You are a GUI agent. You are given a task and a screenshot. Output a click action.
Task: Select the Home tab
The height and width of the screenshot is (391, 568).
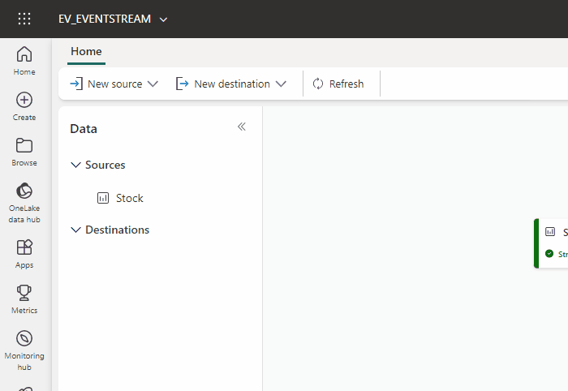[x=86, y=51]
